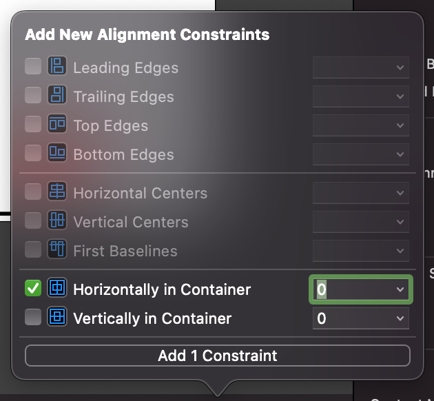
Task: Click the Vertically in Container label
Action: click(152, 318)
